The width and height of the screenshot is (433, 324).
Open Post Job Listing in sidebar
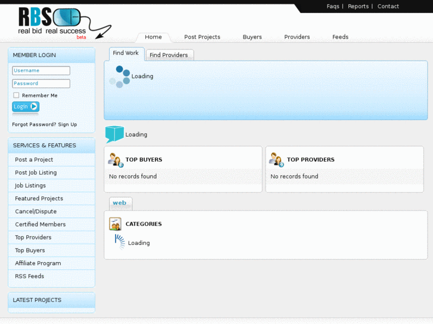(51, 172)
